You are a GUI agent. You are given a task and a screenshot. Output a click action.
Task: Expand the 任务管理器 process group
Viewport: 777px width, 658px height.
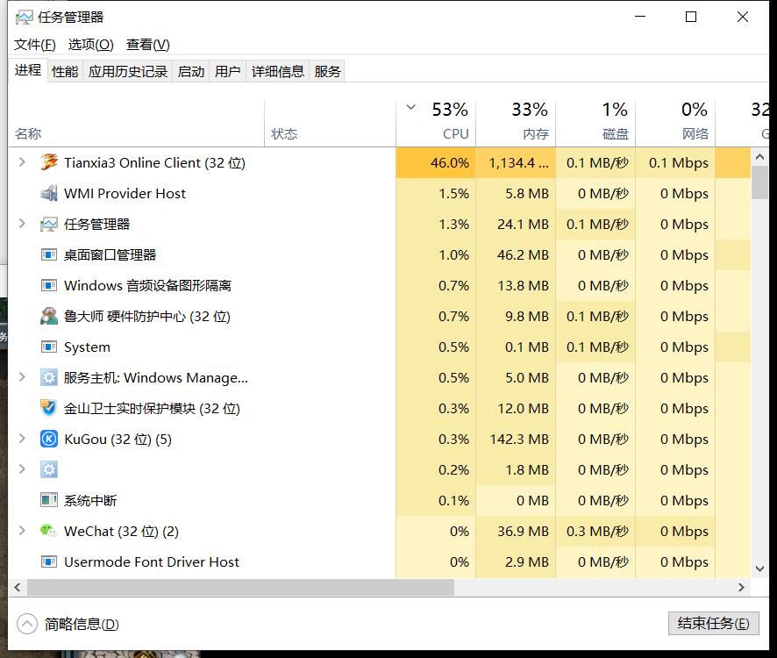(x=22, y=224)
